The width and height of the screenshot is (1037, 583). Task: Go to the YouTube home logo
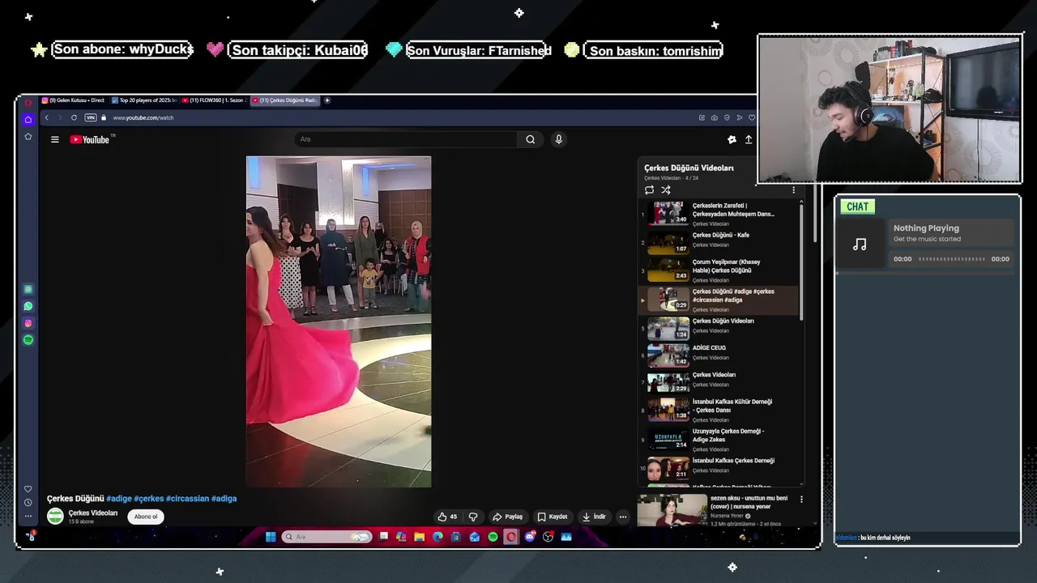(89, 139)
